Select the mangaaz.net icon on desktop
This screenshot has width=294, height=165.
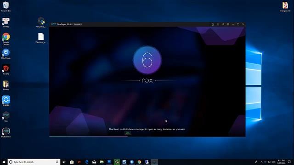(x=285, y=7)
